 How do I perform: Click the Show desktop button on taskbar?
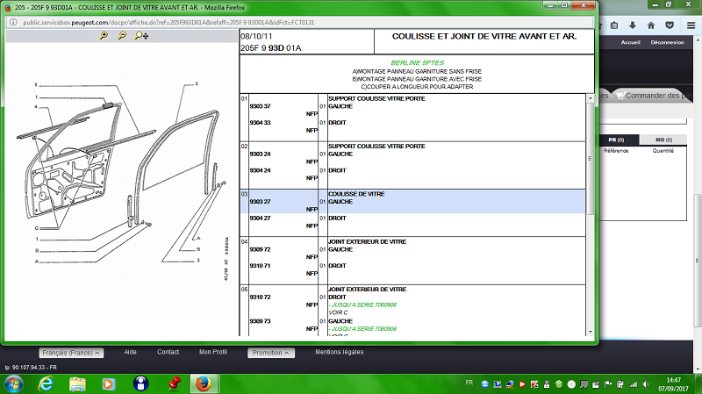coord(698,384)
